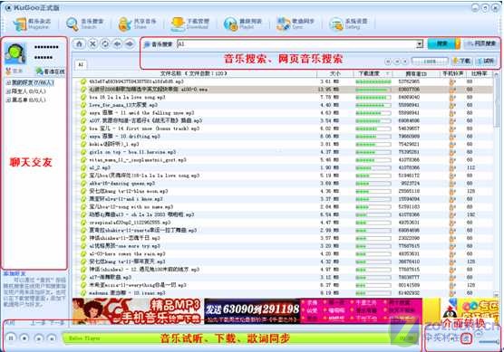
Task: Stop playback in the bottom player
Action: click(24, 338)
